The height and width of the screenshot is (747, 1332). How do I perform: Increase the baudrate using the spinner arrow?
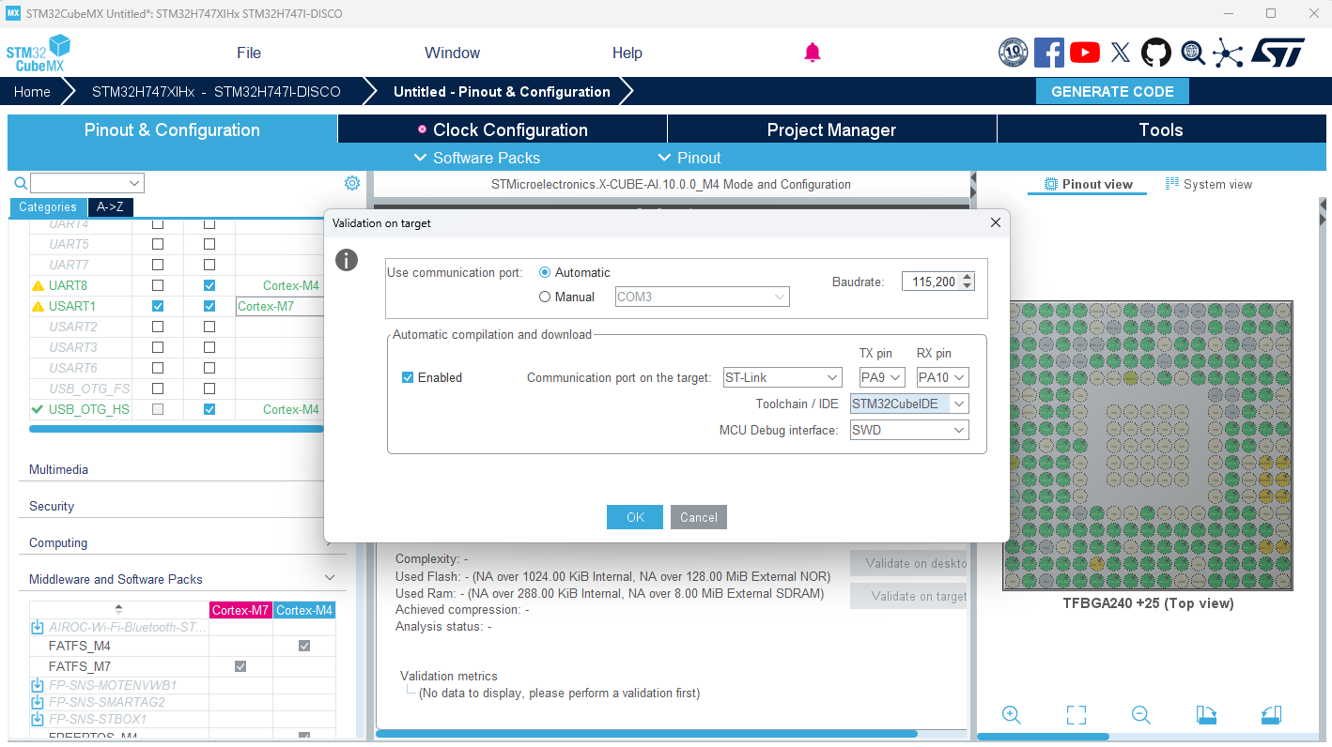(x=967, y=275)
